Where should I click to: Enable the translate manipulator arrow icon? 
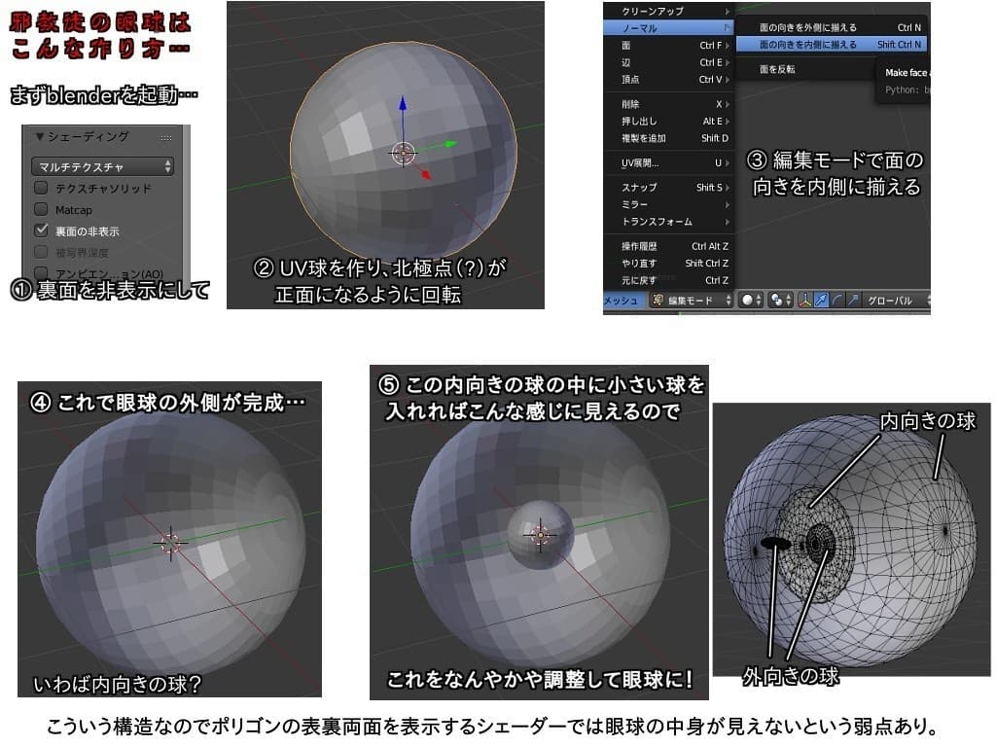[x=823, y=299]
